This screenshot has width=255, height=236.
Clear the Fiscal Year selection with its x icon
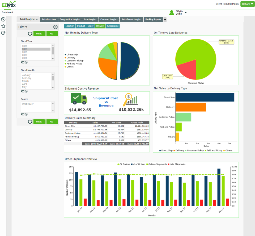coord(26,62)
